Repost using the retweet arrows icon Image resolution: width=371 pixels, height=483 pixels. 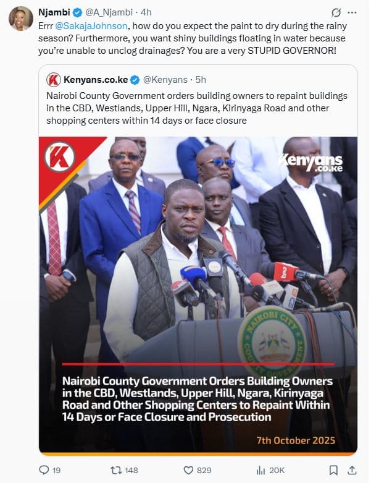(x=116, y=471)
